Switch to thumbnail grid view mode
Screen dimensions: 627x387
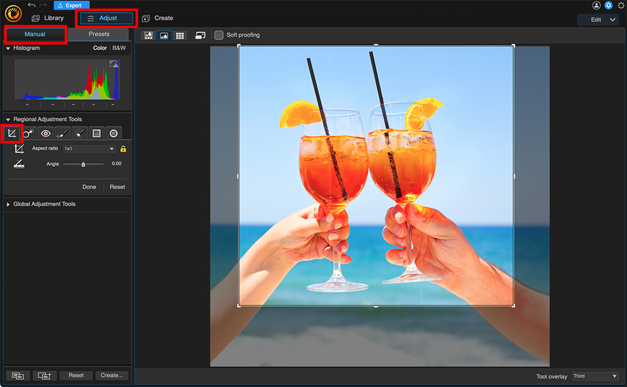[x=180, y=35]
